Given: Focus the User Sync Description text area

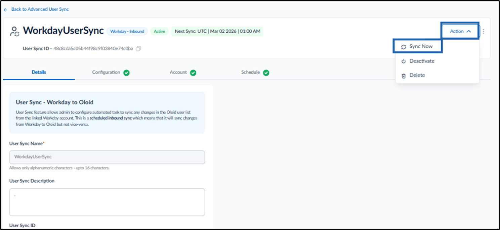Looking at the screenshot, I should pyautogui.click(x=107, y=202).
